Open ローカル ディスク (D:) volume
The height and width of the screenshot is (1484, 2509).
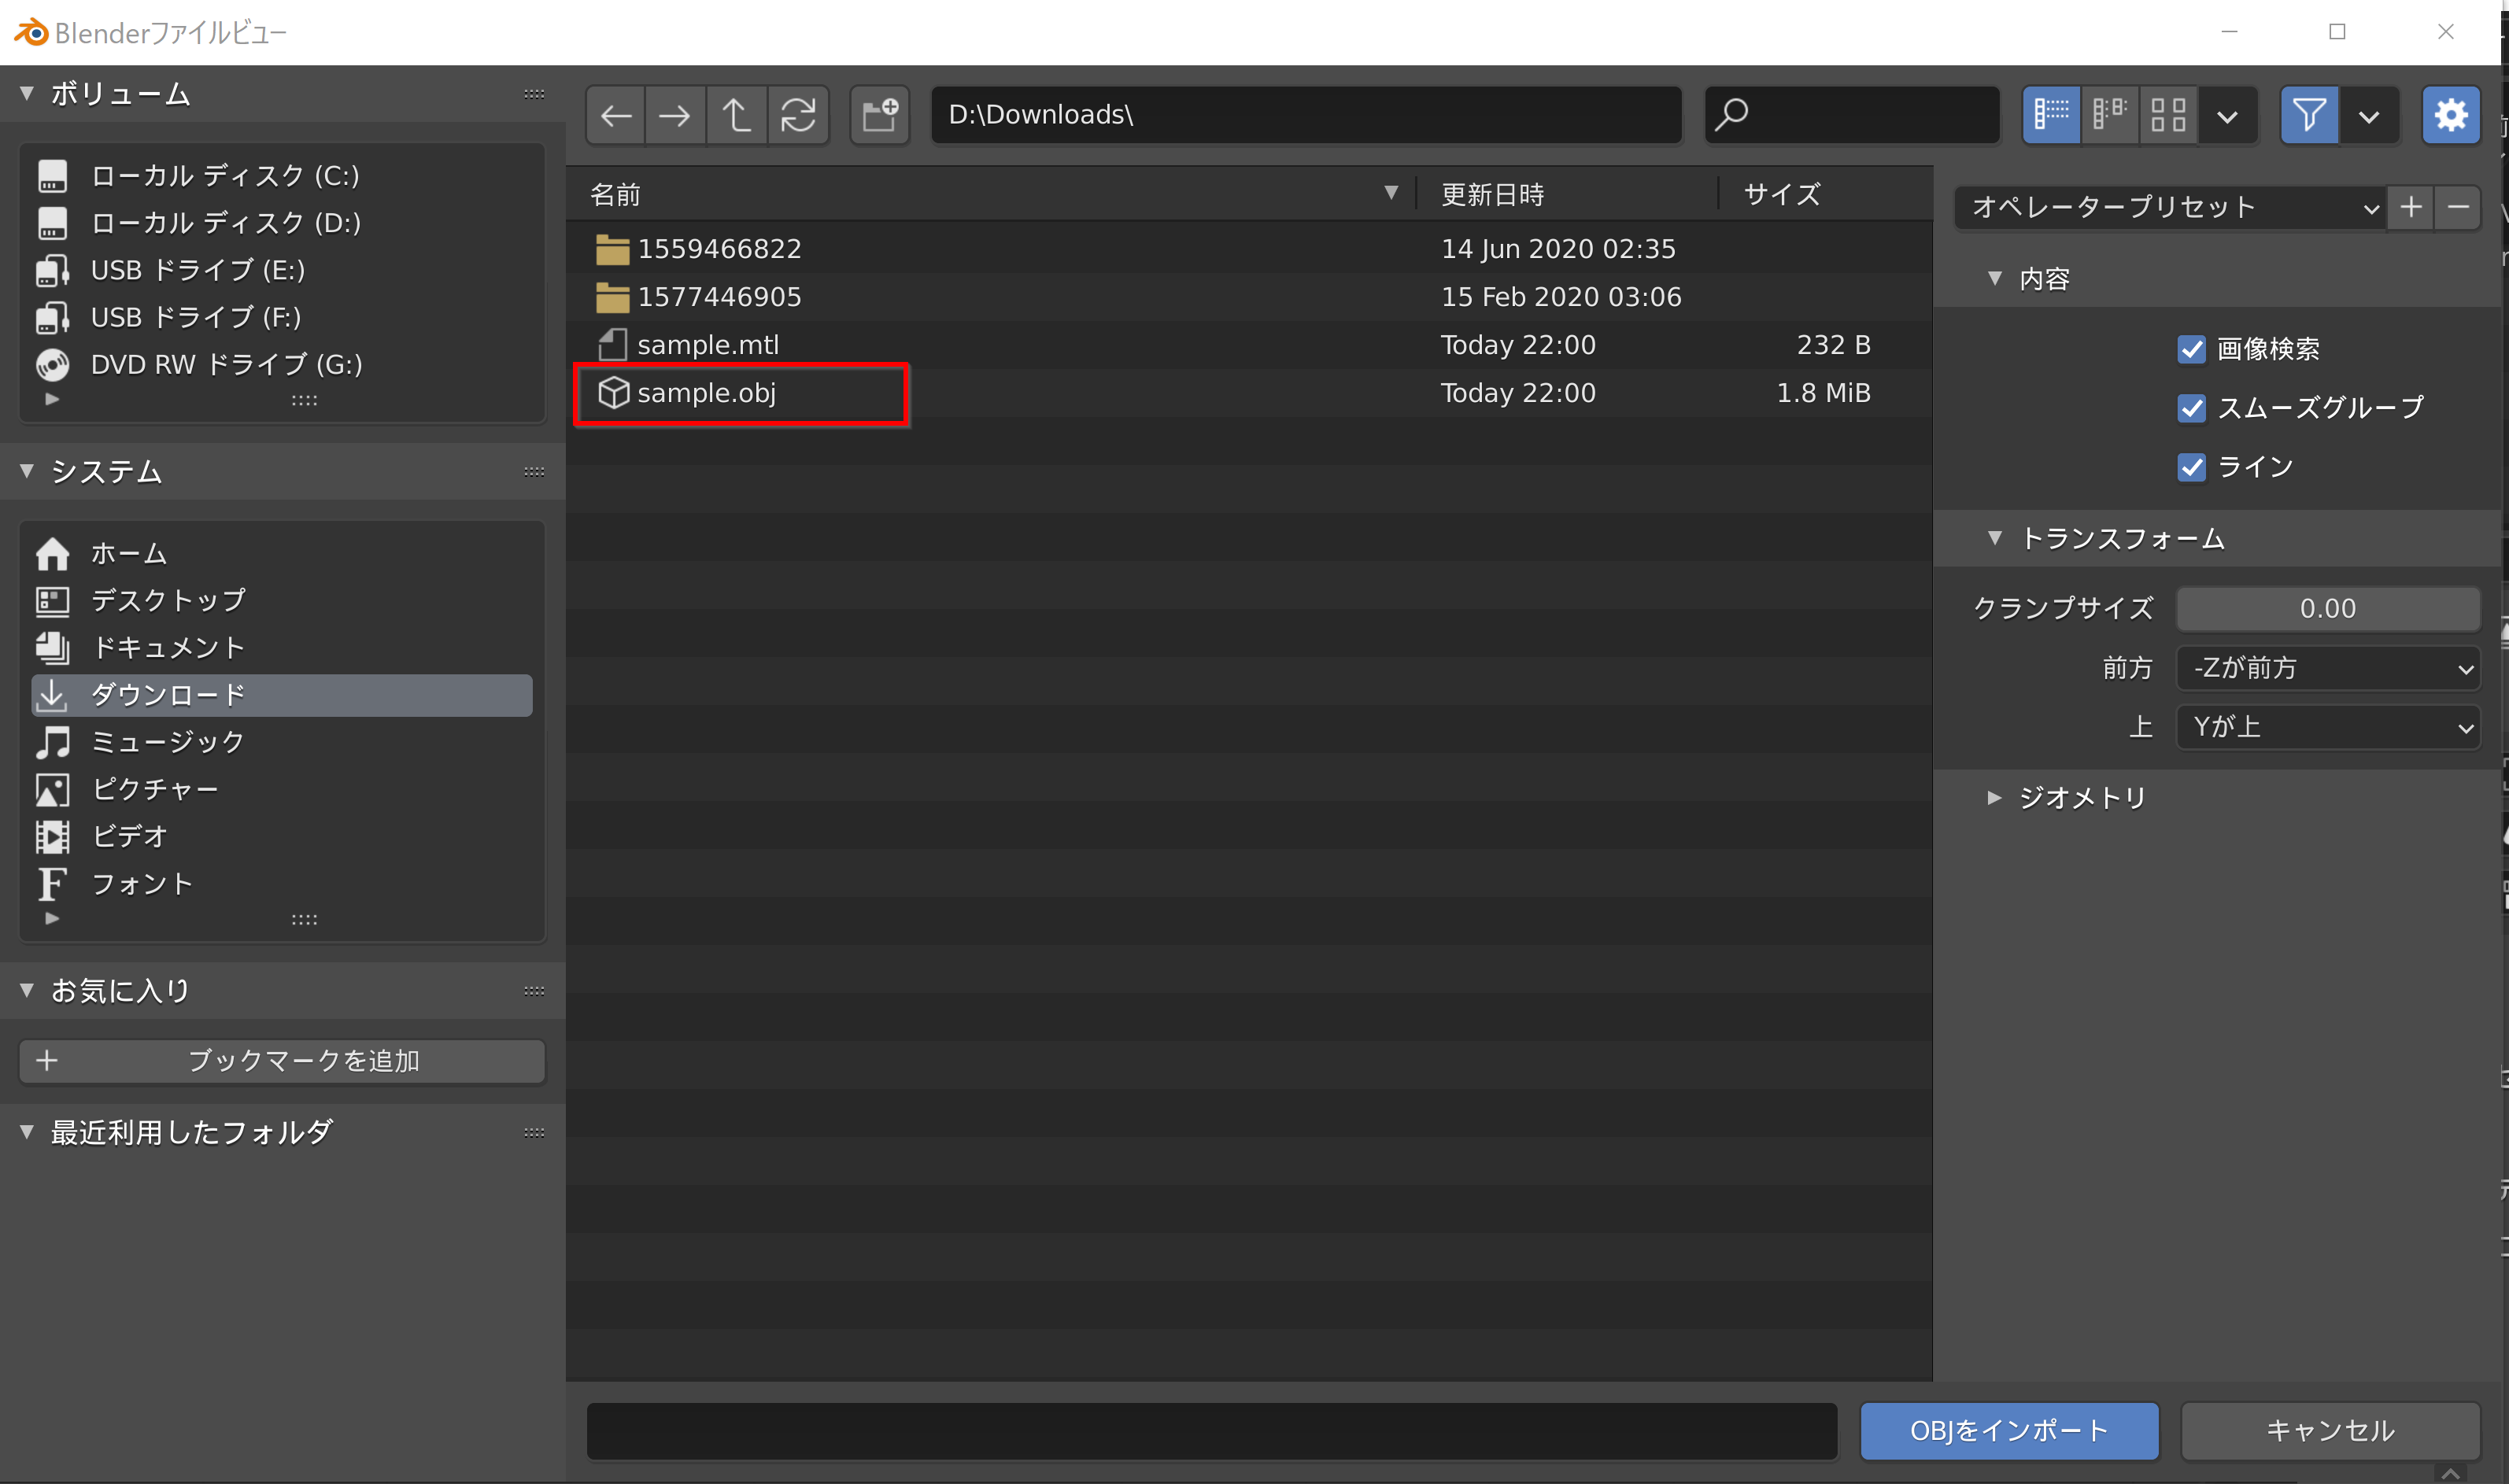[x=282, y=223]
